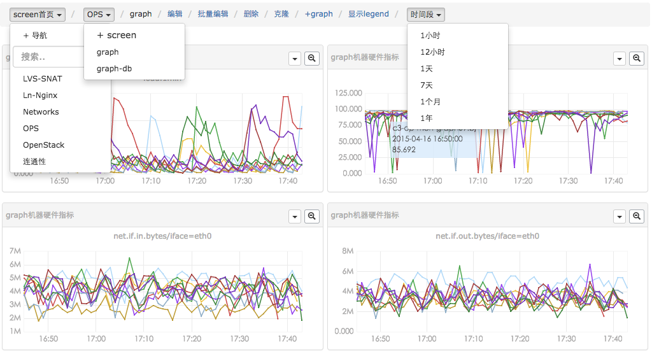Click the 克隆 link
The height and width of the screenshot is (354, 652).
coord(281,14)
